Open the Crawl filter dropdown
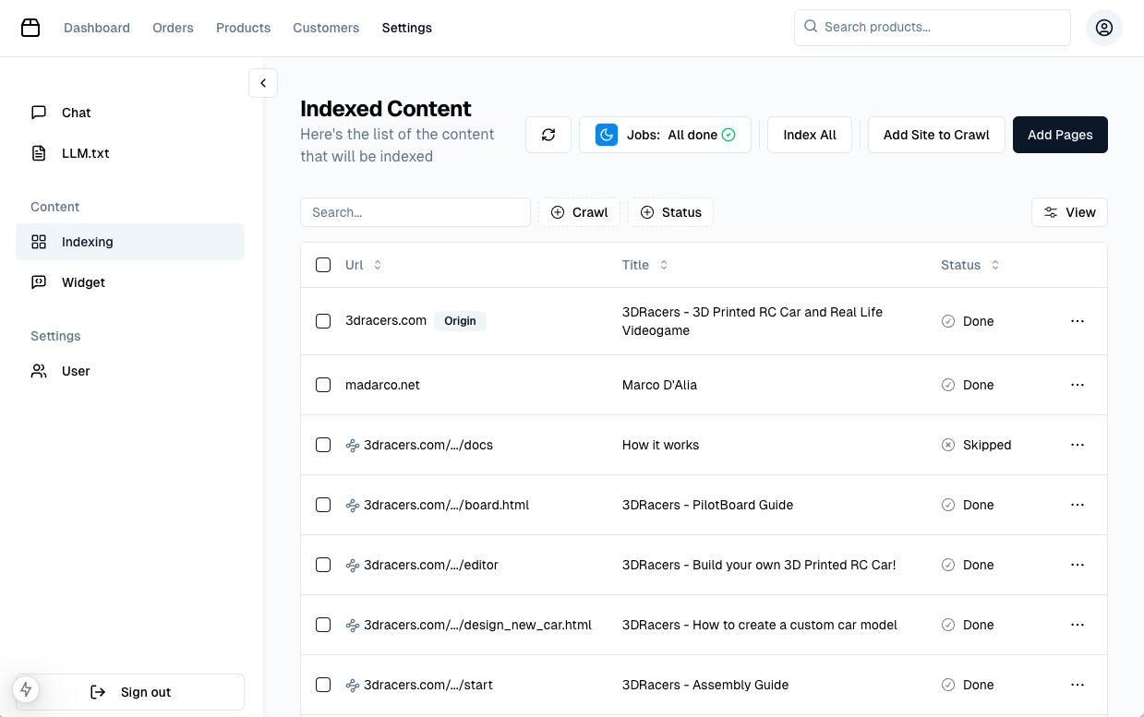The height and width of the screenshot is (717, 1144). click(x=579, y=212)
